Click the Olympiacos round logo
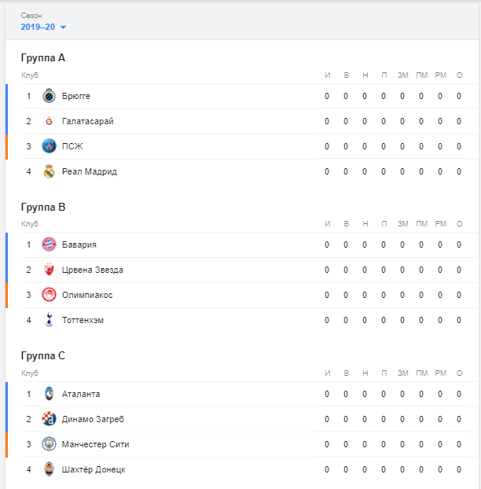Screen dimensions: 481x489 [x=49, y=295]
